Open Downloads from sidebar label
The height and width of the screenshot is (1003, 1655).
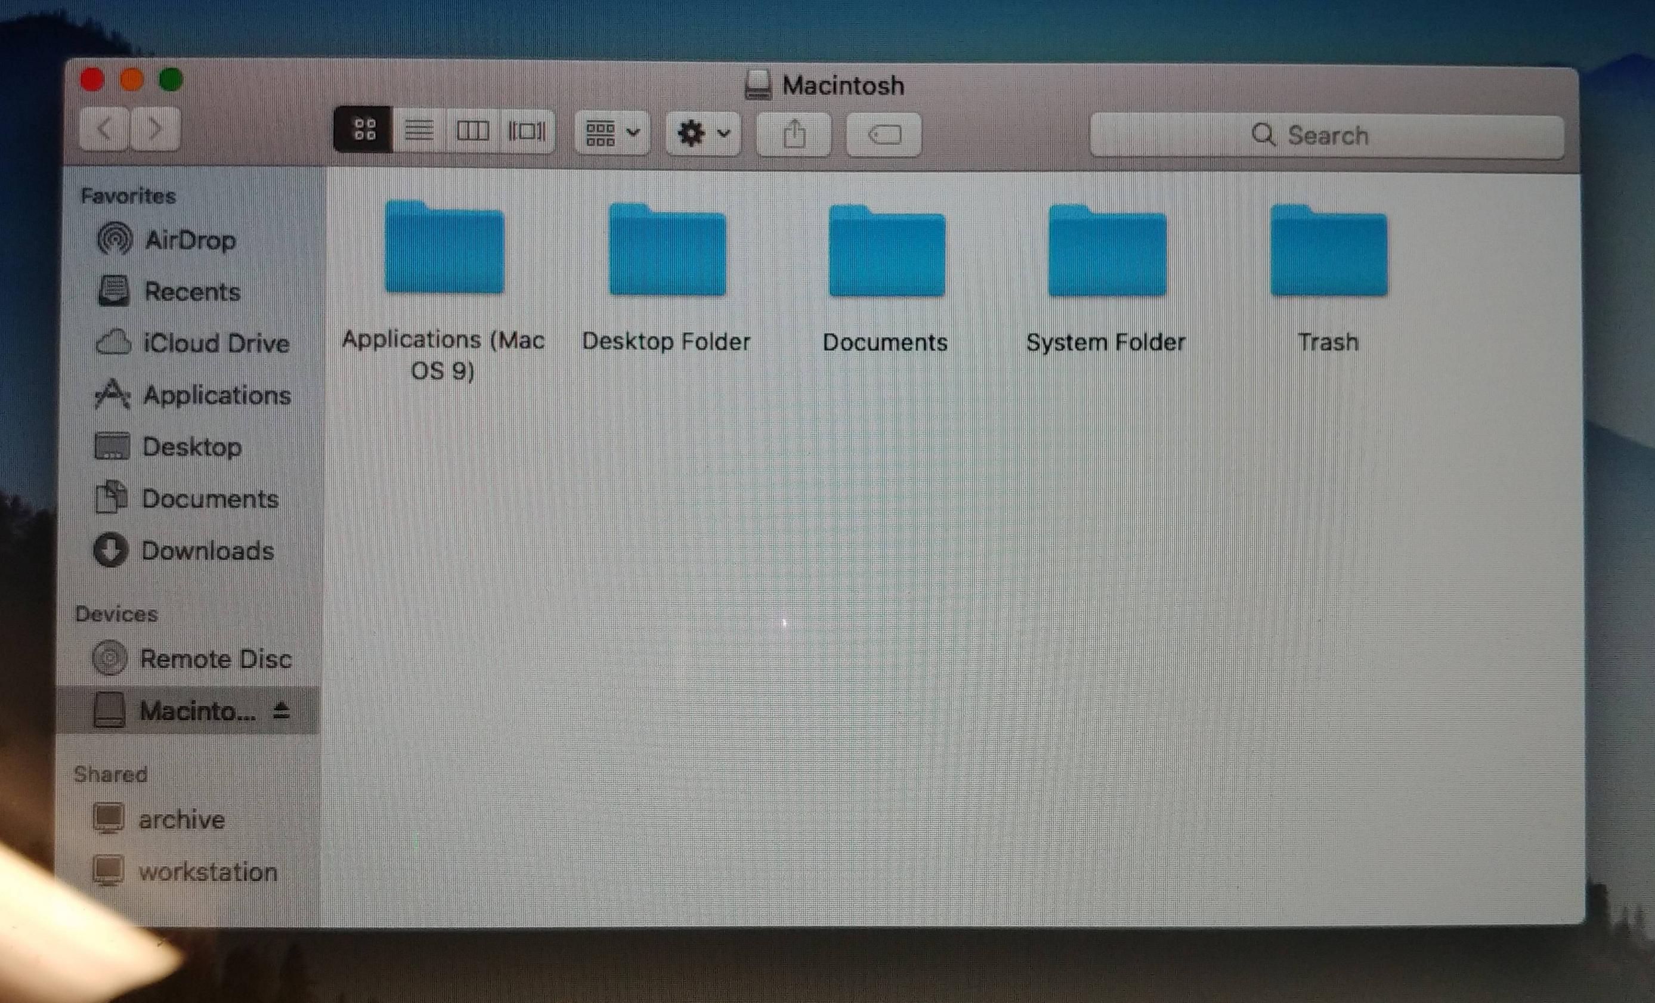[x=208, y=552]
